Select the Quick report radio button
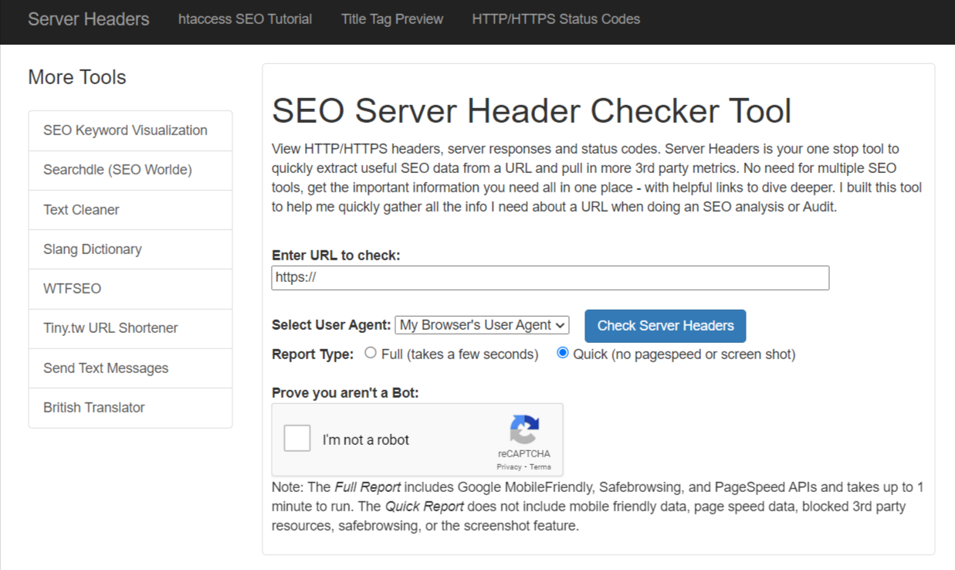955x570 pixels. point(561,354)
